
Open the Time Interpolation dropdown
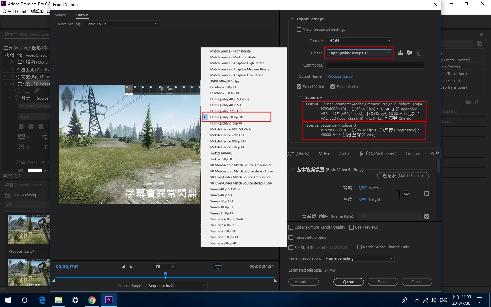pyautogui.click(x=359, y=258)
